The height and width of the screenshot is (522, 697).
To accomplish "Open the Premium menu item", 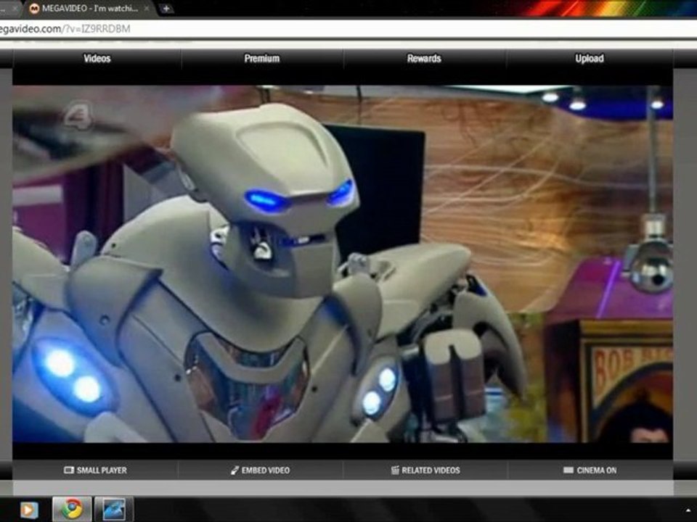I will [262, 59].
